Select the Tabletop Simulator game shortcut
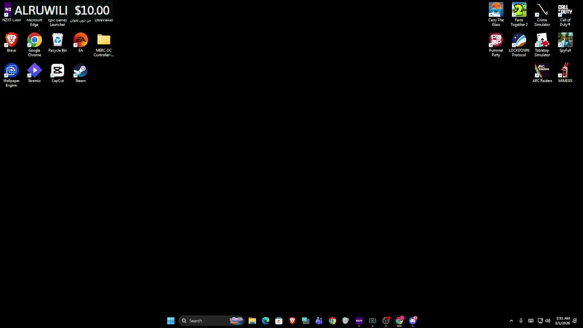 tap(542, 45)
